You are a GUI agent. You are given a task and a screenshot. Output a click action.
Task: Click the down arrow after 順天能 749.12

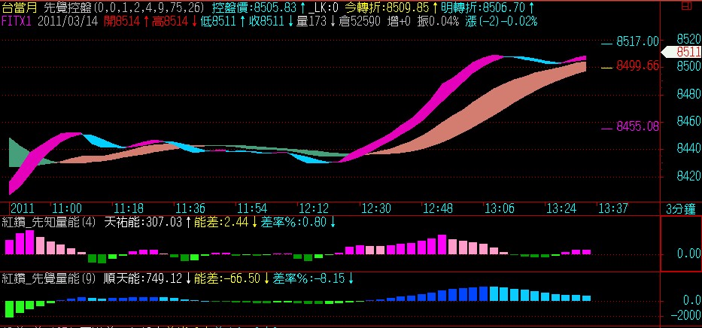tap(189, 278)
